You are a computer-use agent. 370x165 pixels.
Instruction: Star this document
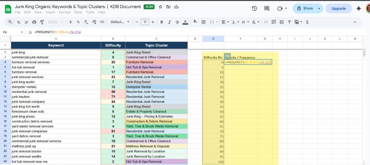pyautogui.click(x=161, y=7)
